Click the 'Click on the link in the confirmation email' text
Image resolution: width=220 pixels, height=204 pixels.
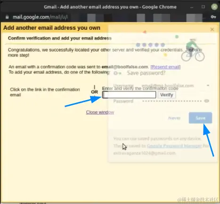[45, 92]
